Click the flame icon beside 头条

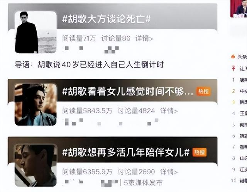point(233,56)
